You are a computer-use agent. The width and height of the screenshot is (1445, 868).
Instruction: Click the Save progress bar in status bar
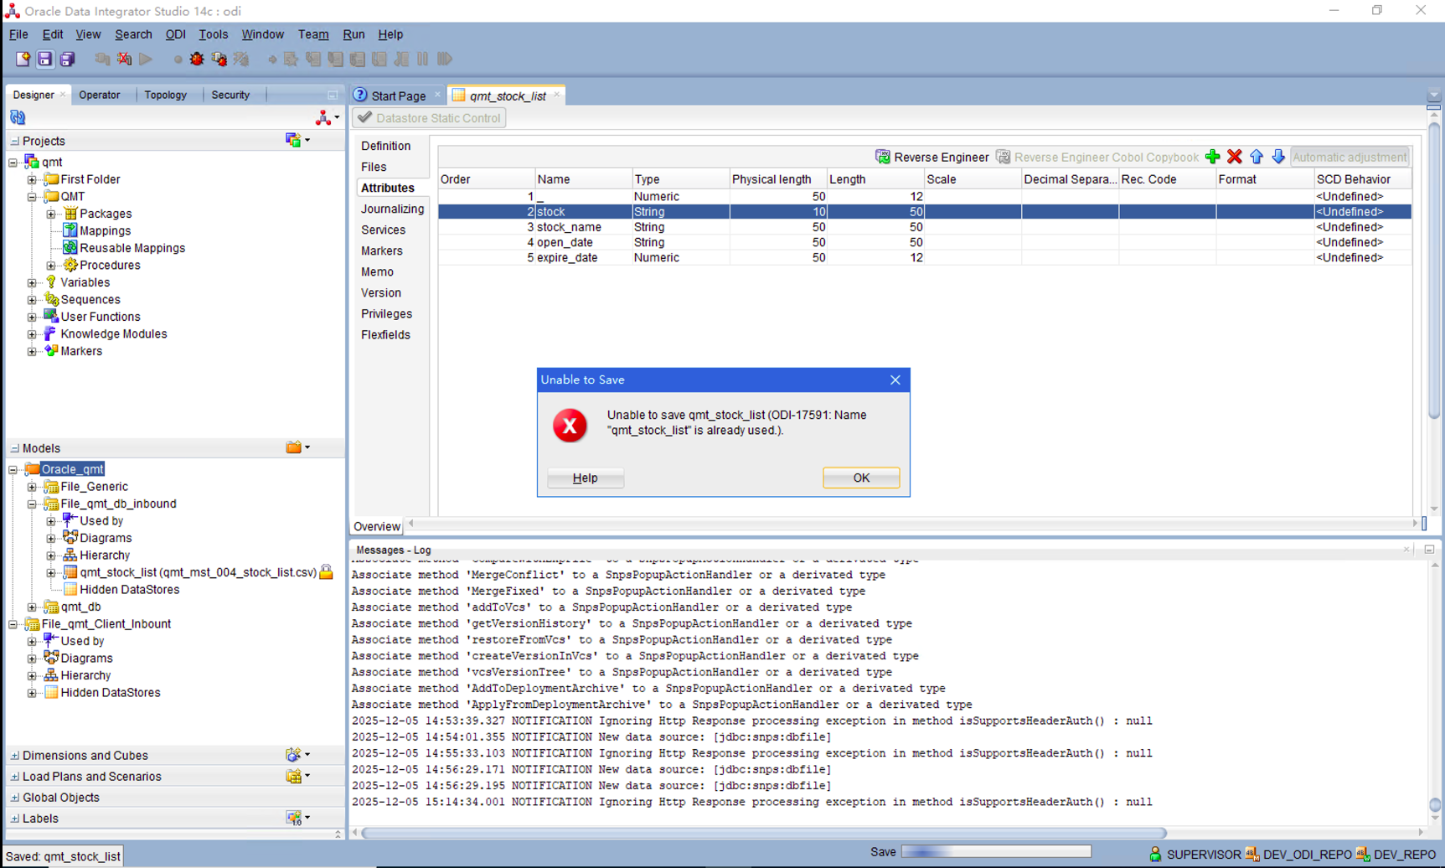996,852
